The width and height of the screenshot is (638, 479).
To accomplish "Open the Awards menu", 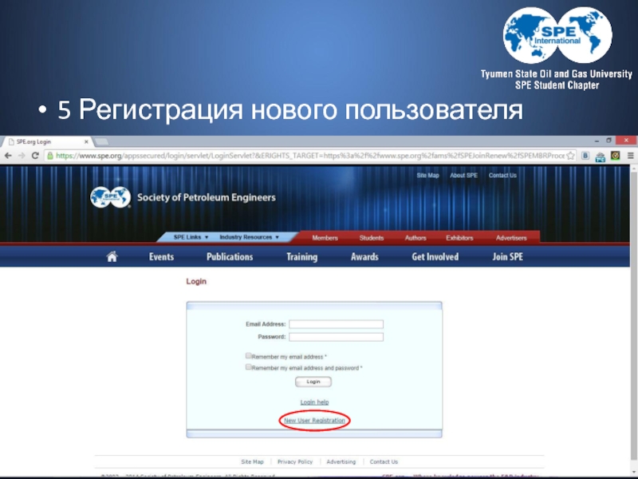I will pos(364,256).
